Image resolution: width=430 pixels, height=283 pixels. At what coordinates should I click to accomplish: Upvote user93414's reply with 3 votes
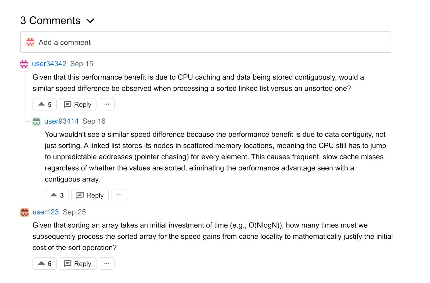point(57,195)
